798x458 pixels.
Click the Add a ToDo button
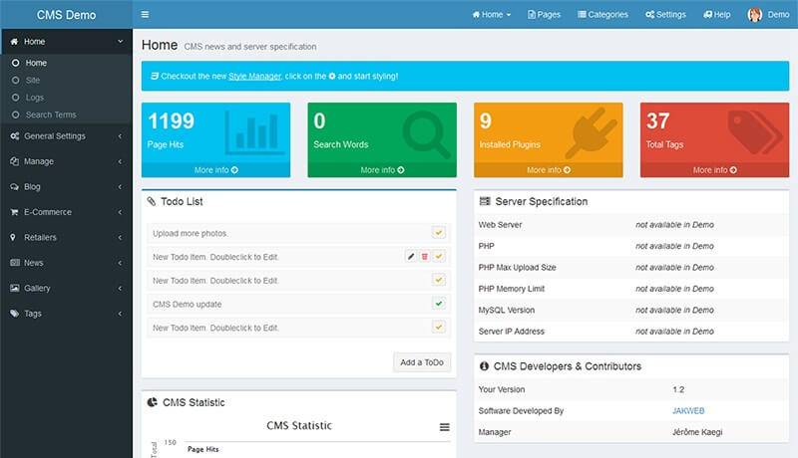coord(422,362)
